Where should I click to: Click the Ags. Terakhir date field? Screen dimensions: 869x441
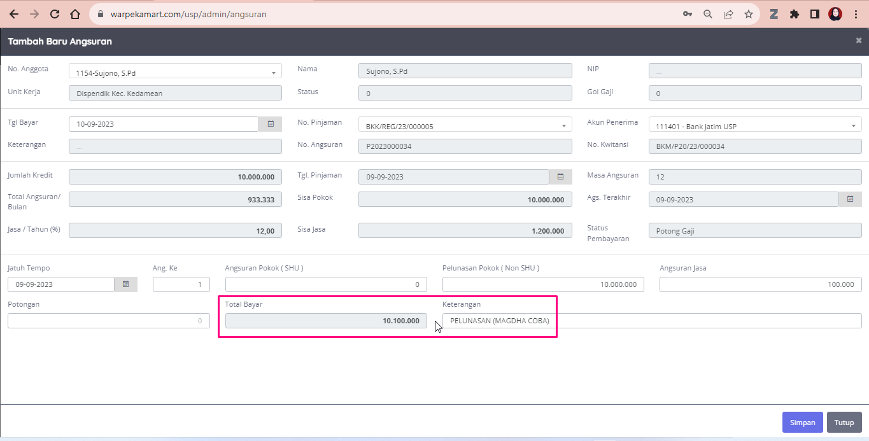click(x=744, y=199)
